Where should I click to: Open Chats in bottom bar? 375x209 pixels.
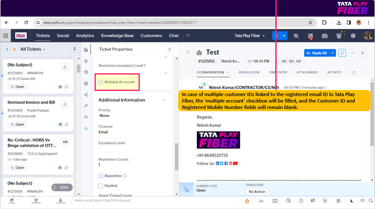[x=12, y=201]
